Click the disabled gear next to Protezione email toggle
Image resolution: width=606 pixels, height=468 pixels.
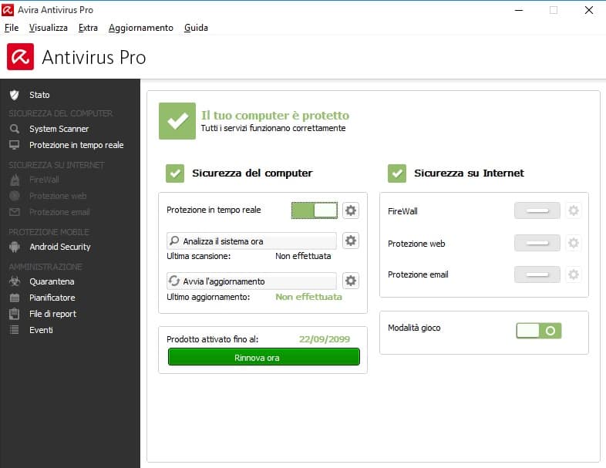point(574,274)
